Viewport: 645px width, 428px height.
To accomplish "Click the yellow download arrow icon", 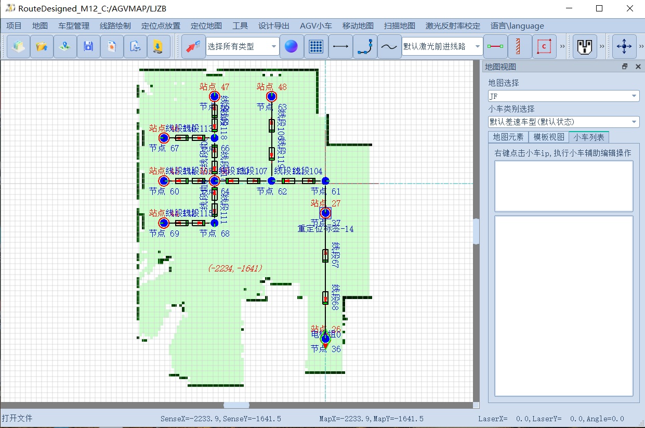I will click(159, 47).
